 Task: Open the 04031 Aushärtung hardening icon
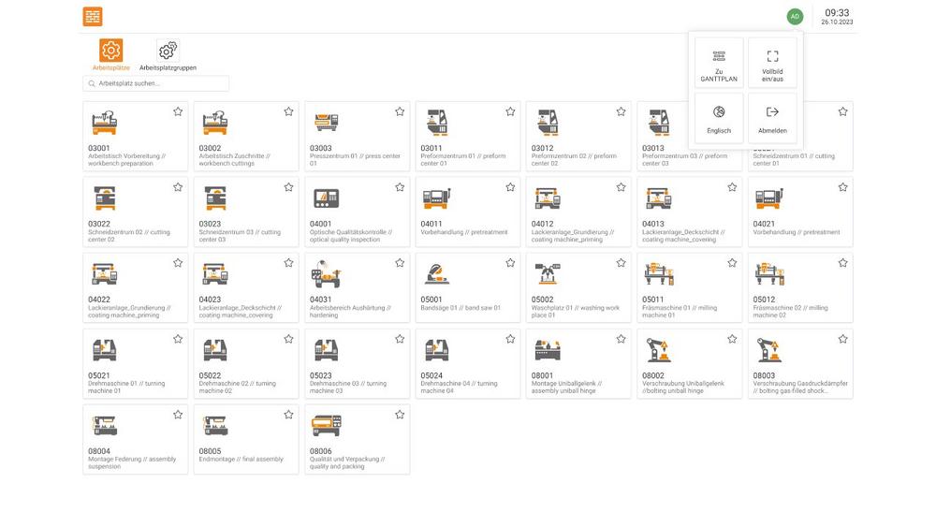326,274
